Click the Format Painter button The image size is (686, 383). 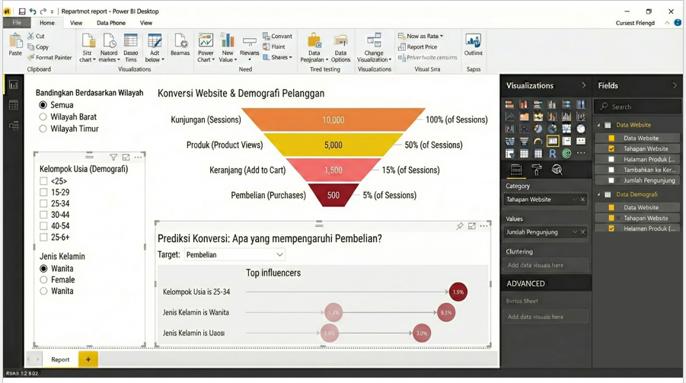click(x=49, y=58)
